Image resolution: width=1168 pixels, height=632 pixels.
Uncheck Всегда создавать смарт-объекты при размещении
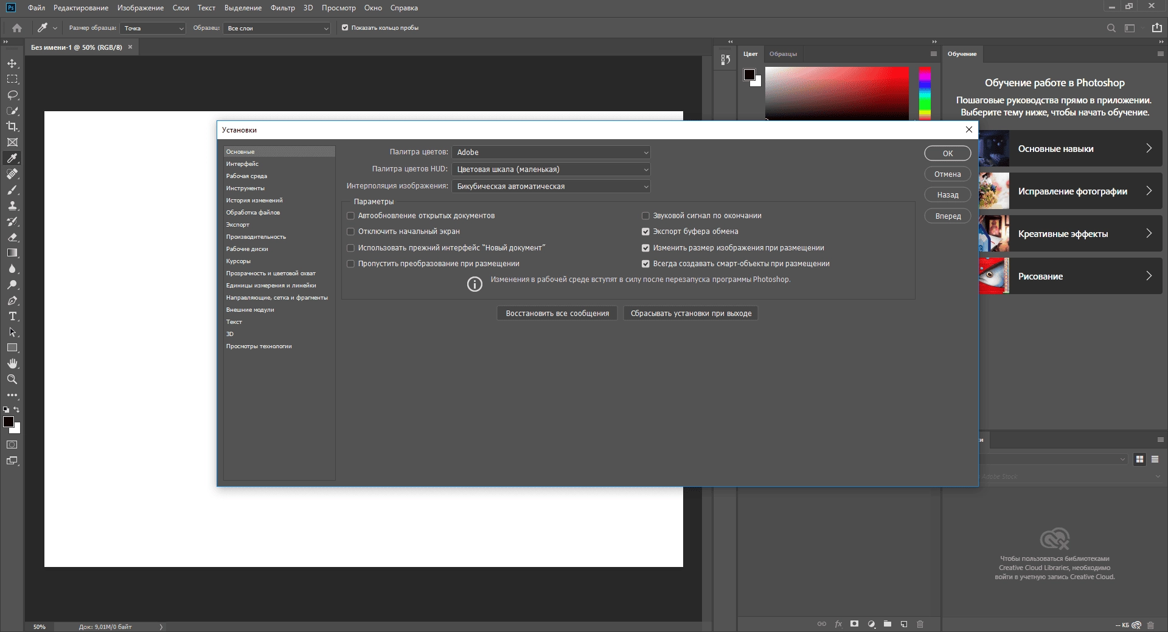coord(645,264)
